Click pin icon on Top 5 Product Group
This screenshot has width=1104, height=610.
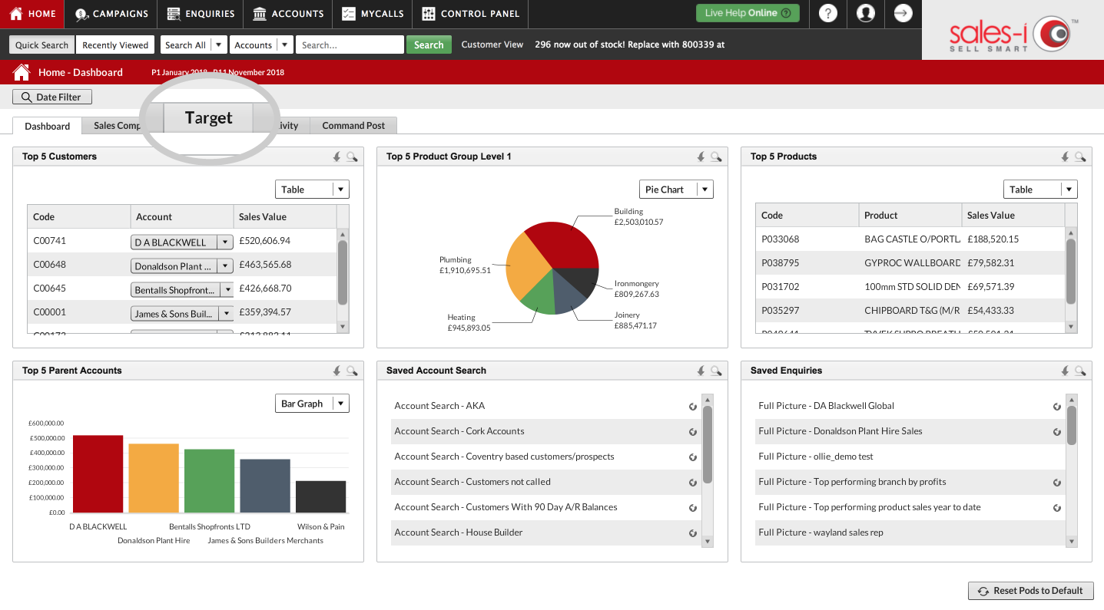tap(701, 157)
